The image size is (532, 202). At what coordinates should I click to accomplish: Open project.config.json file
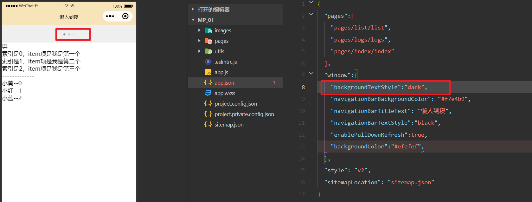click(236, 104)
